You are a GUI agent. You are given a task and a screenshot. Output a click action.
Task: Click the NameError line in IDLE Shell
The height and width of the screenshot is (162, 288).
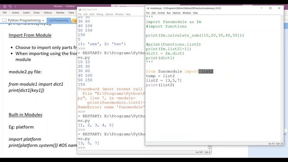click(x=111, y=107)
